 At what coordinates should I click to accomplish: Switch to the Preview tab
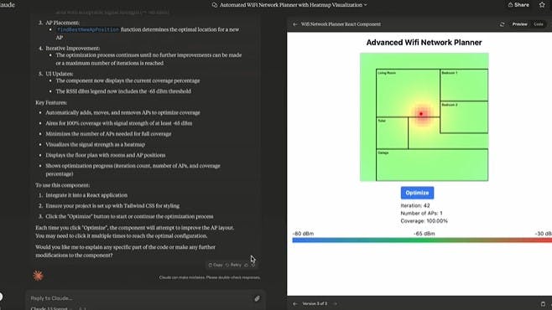[519, 24]
